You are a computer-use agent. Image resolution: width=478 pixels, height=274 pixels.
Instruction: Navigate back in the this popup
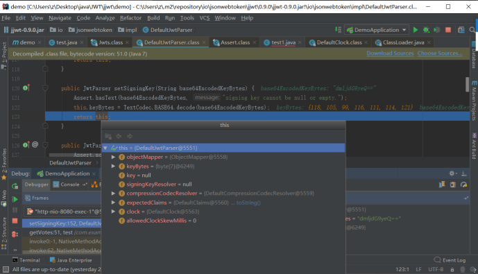point(119,136)
